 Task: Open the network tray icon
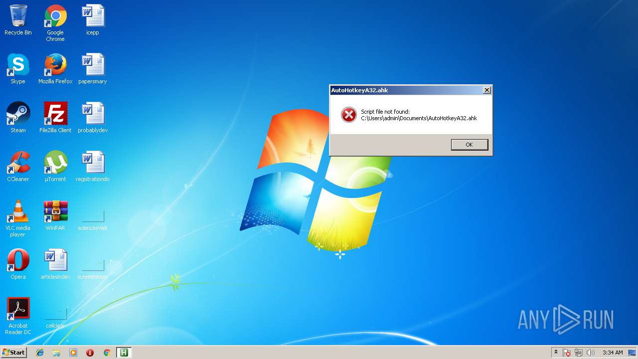tap(579, 353)
